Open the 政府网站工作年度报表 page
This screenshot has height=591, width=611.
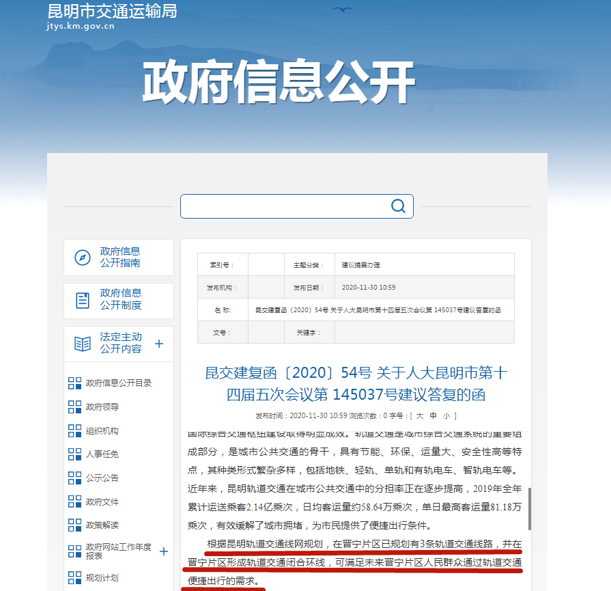pos(119,551)
